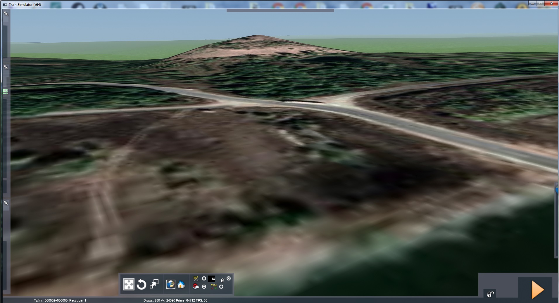
Task: Click the blue-roofed Home icon
Action: 181,284
